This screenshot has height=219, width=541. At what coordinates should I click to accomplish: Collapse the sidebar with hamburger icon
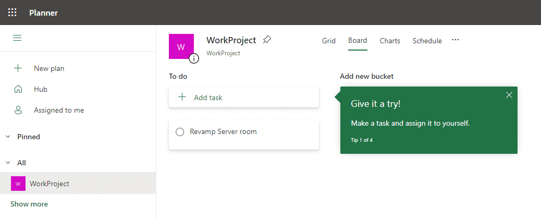(17, 38)
